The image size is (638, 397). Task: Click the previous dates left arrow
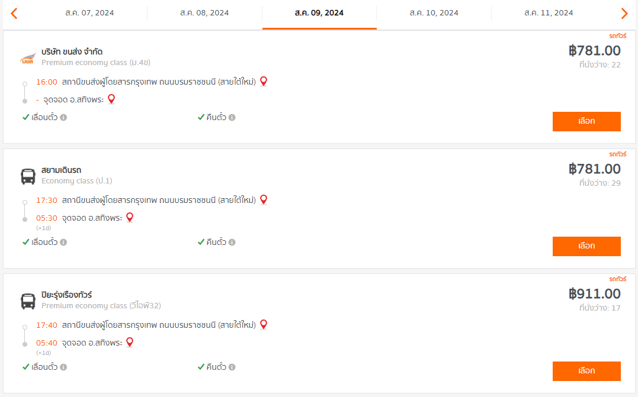pos(14,13)
